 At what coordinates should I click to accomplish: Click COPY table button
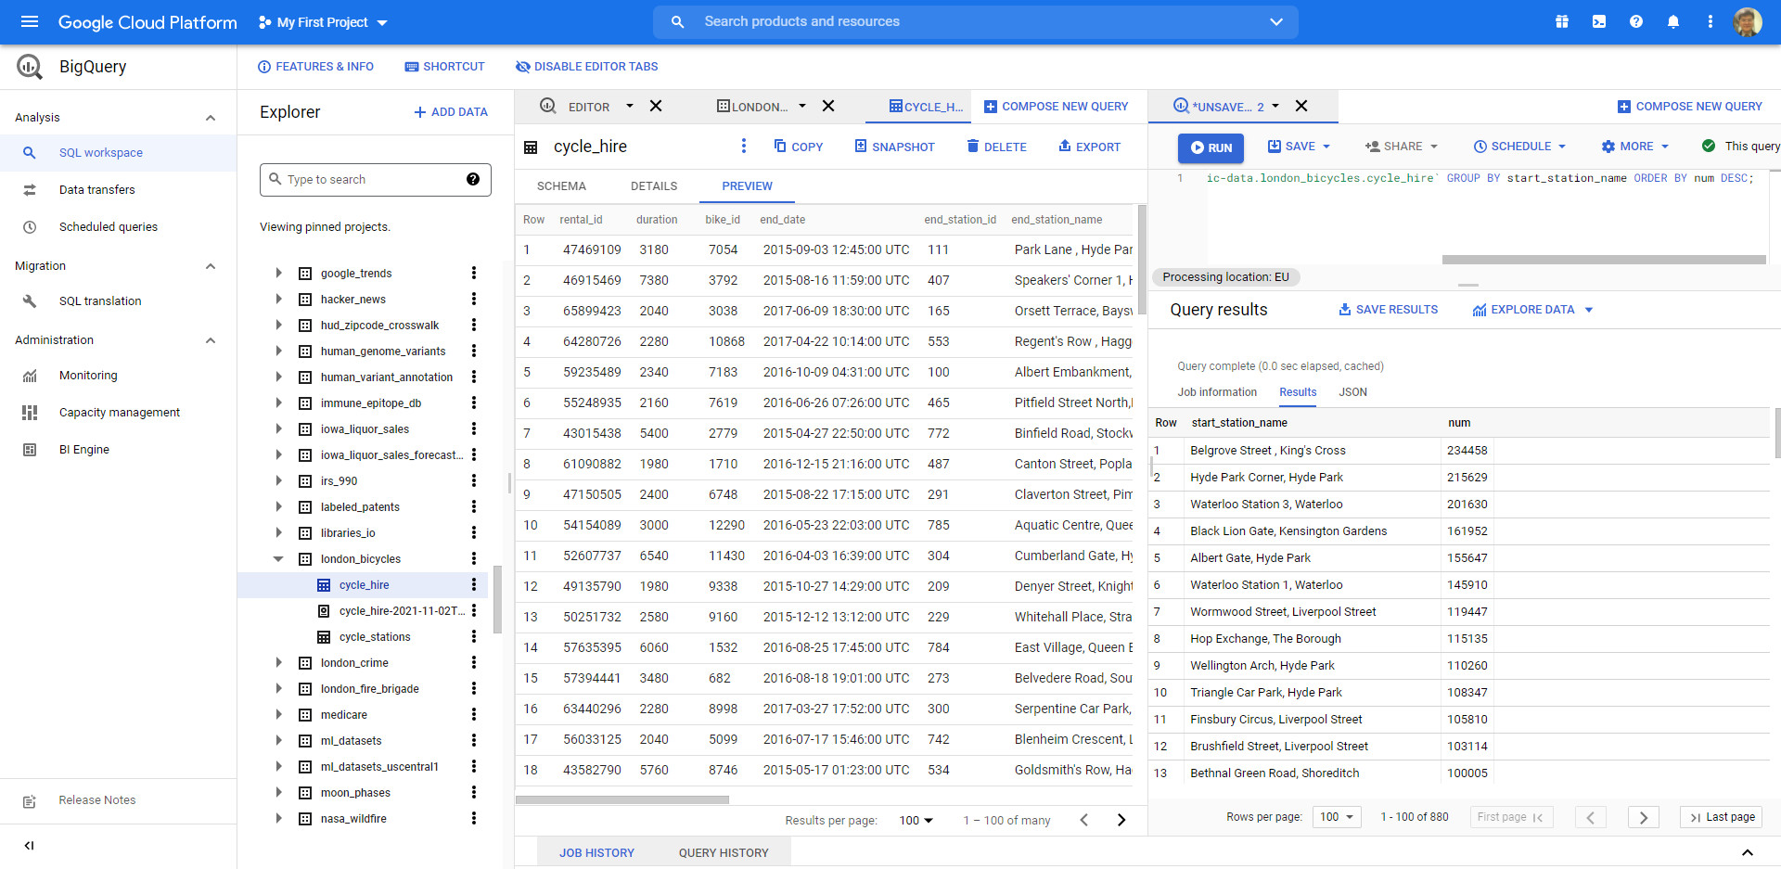point(798,147)
